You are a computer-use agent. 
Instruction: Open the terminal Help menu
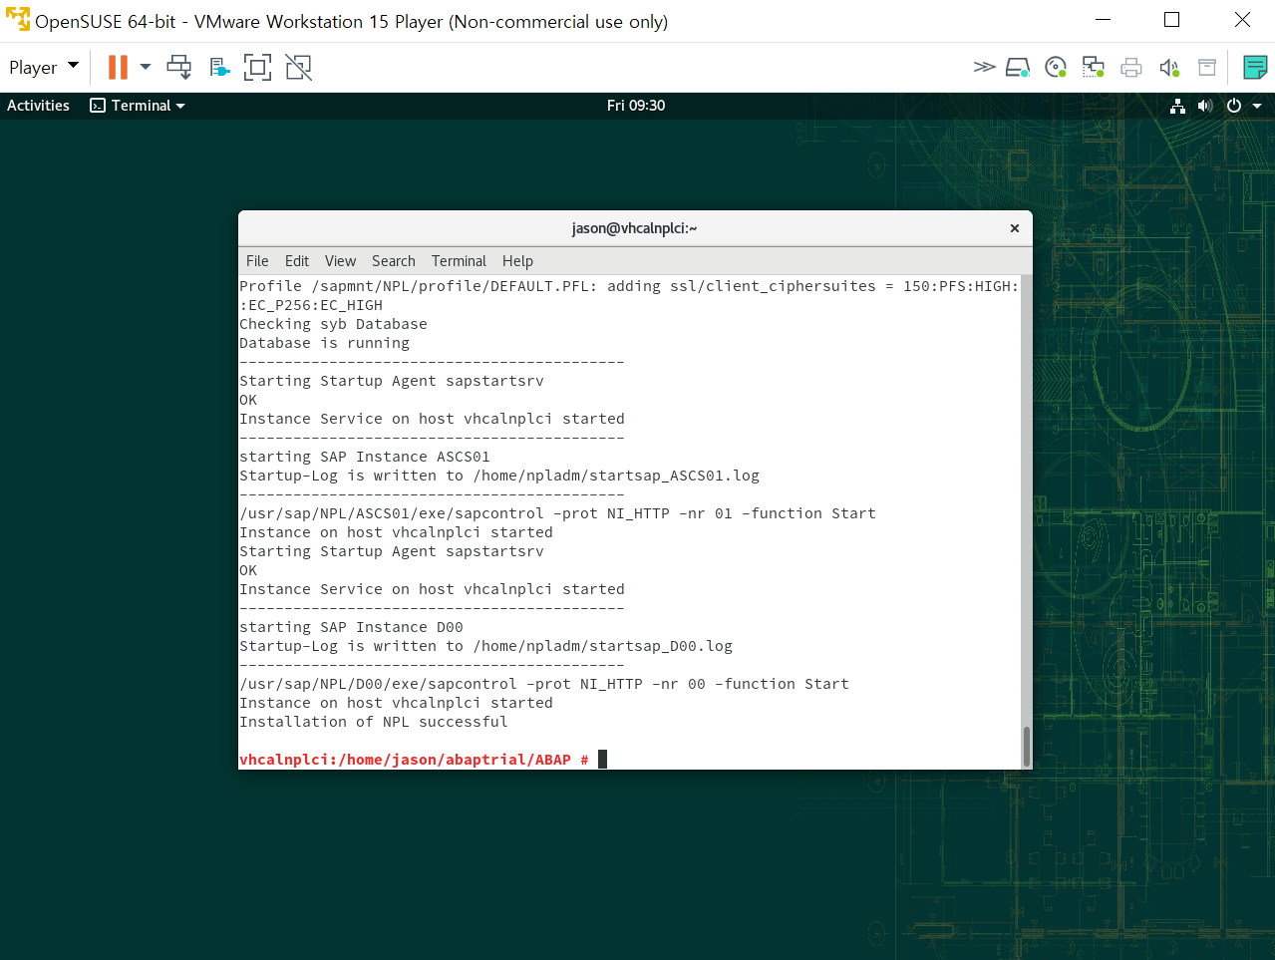pos(517,261)
